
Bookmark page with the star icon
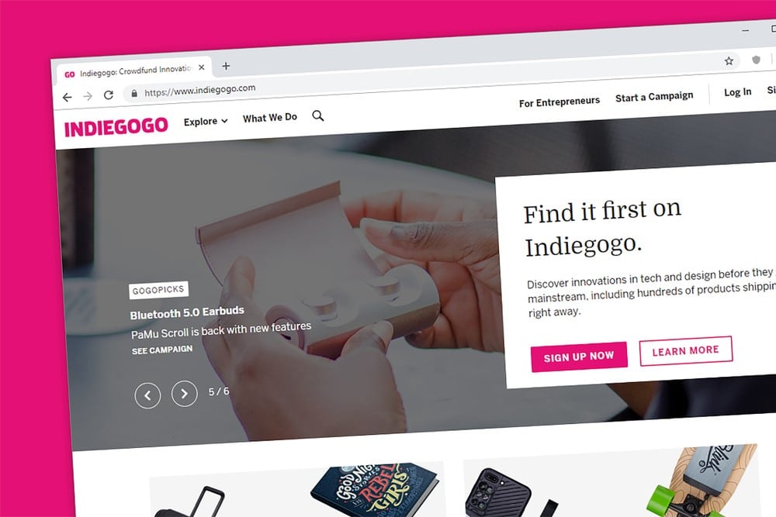click(x=729, y=60)
